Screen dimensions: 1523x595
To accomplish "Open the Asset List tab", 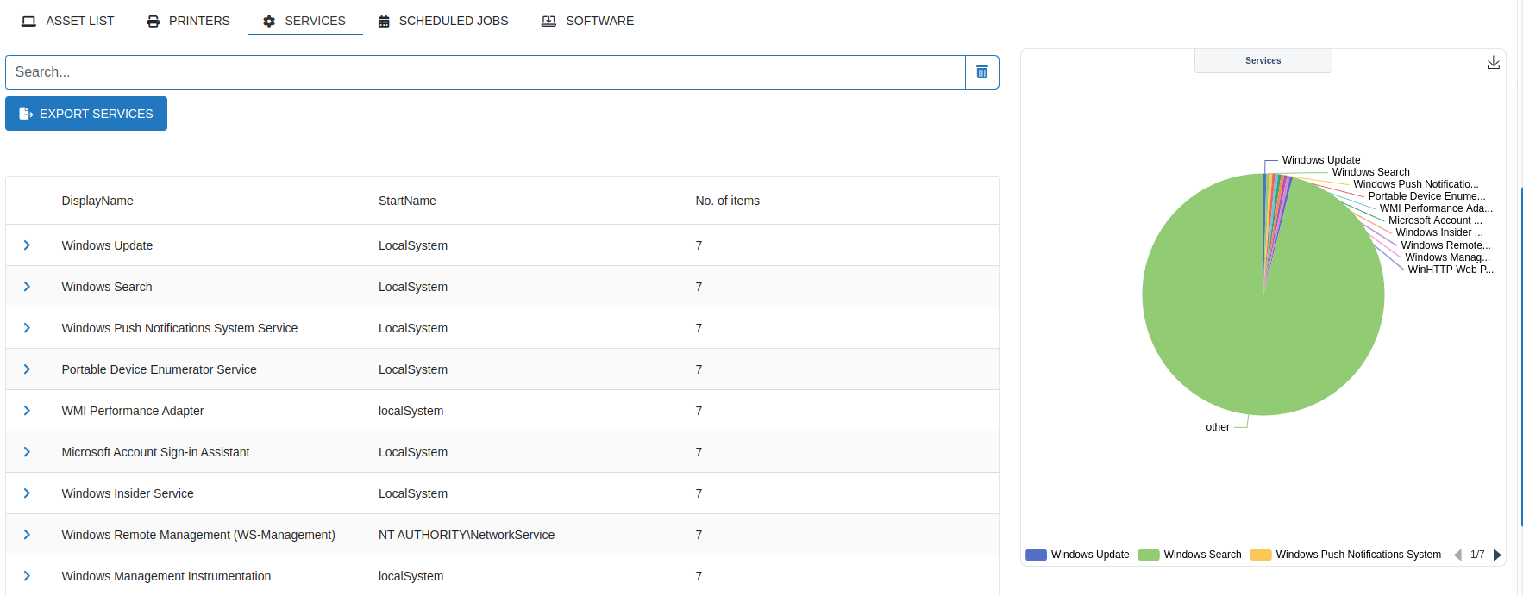I will pos(68,21).
